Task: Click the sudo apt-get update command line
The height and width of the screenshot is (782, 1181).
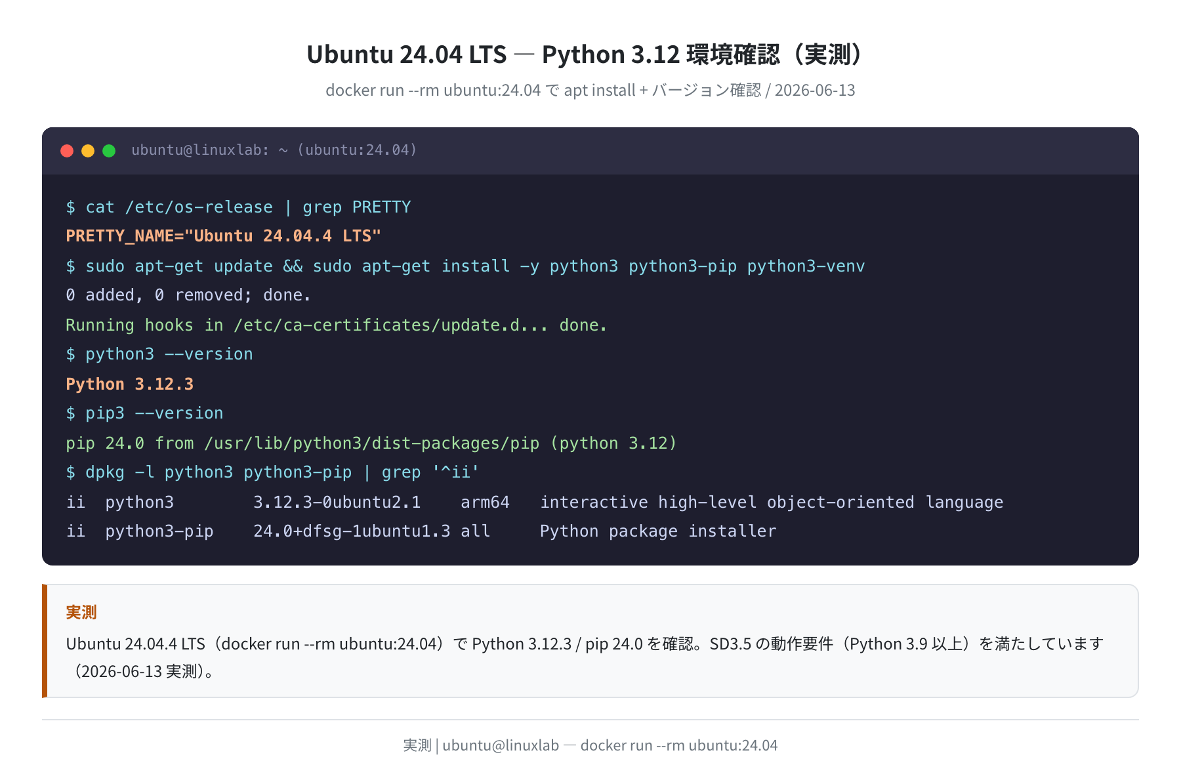Action: click(465, 266)
